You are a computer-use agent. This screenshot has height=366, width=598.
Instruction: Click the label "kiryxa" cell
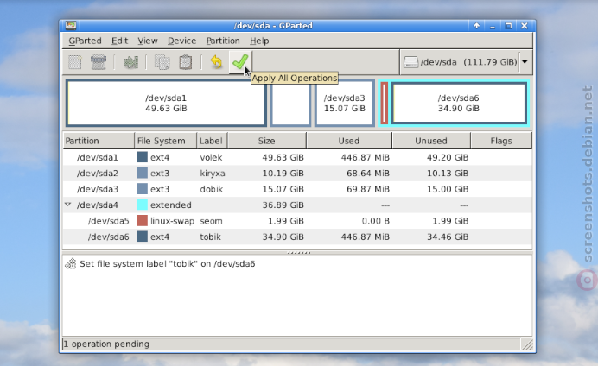[213, 174]
